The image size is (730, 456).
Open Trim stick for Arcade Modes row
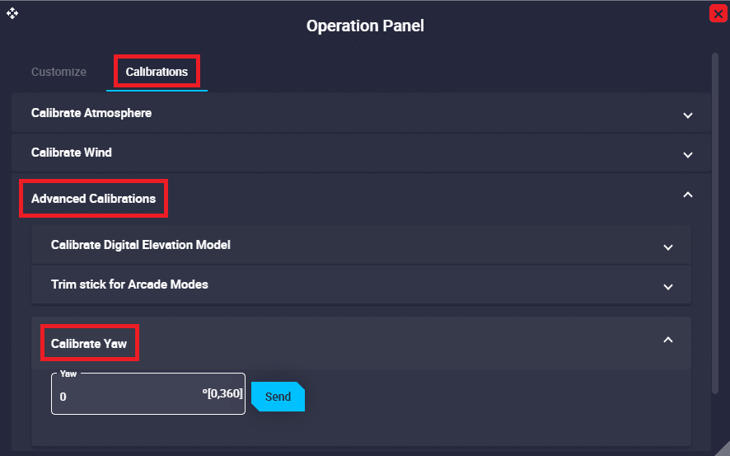click(x=129, y=284)
